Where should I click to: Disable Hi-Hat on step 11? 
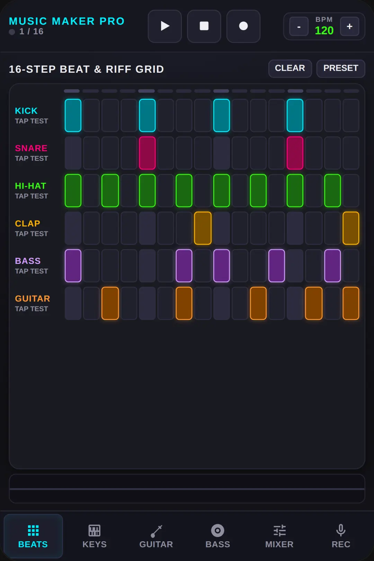(258, 190)
